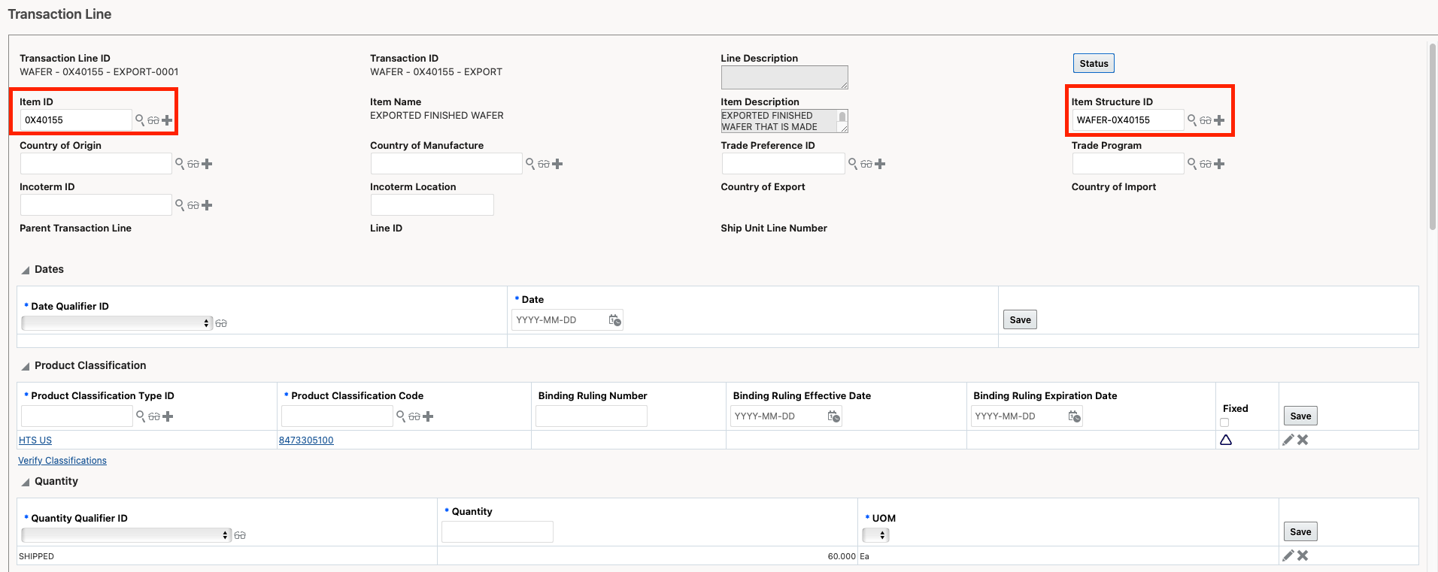Collapse the Product Classification section
The height and width of the screenshot is (572, 1438).
(26, 366)
